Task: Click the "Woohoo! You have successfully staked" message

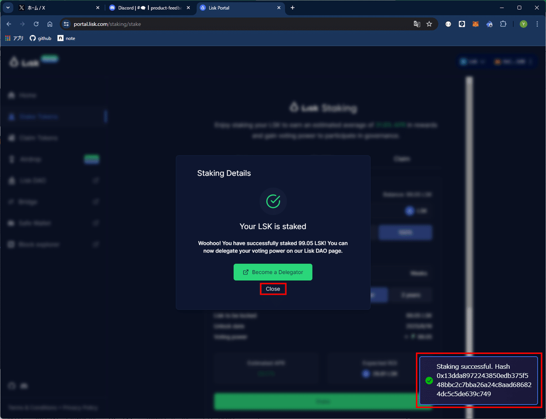Action: coord(273,247)
